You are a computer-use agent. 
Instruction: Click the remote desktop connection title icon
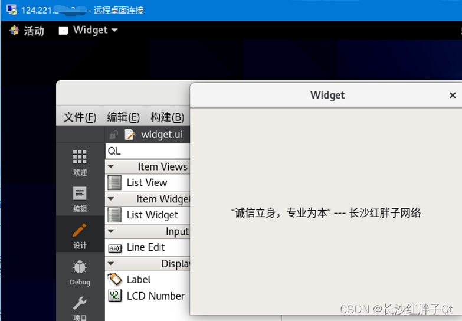pos(11,9)
